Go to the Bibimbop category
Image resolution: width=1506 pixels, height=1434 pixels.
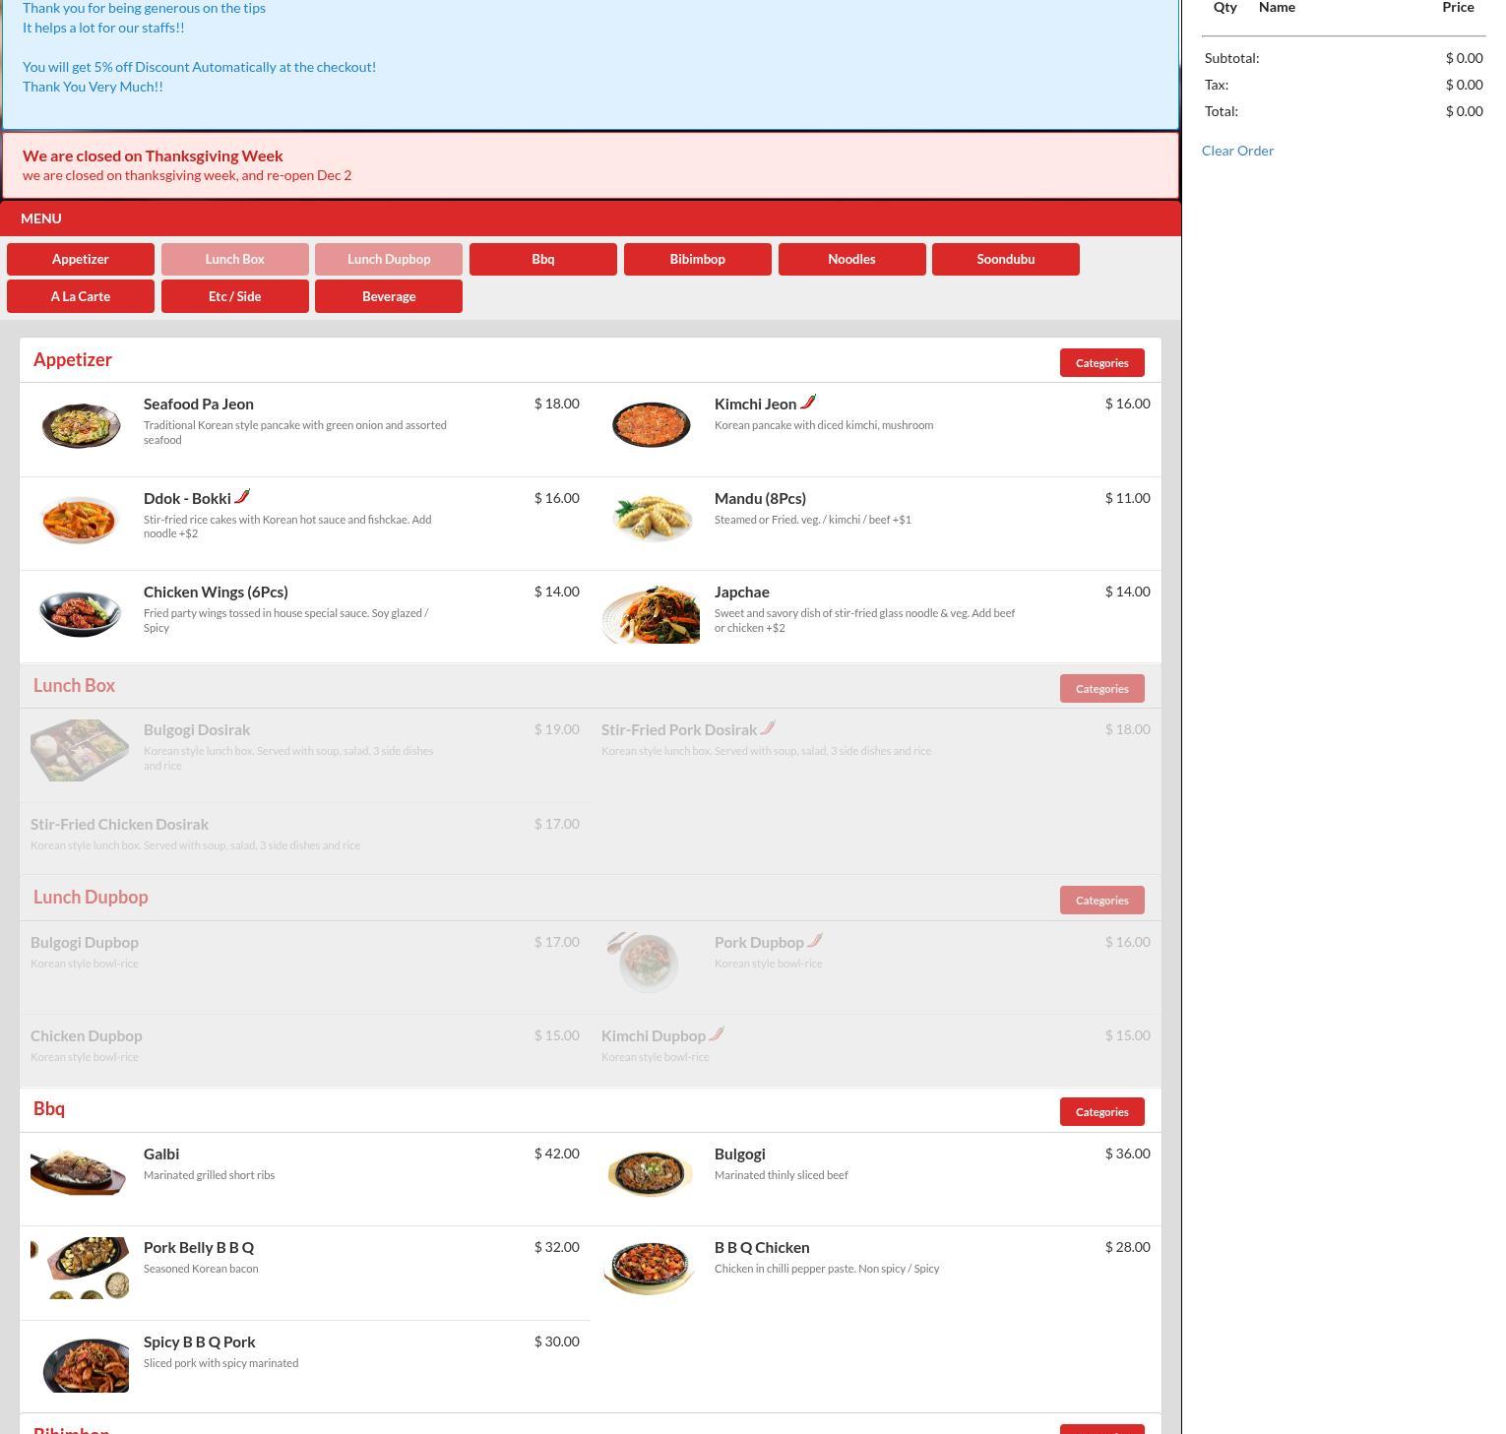click(698, 259)
